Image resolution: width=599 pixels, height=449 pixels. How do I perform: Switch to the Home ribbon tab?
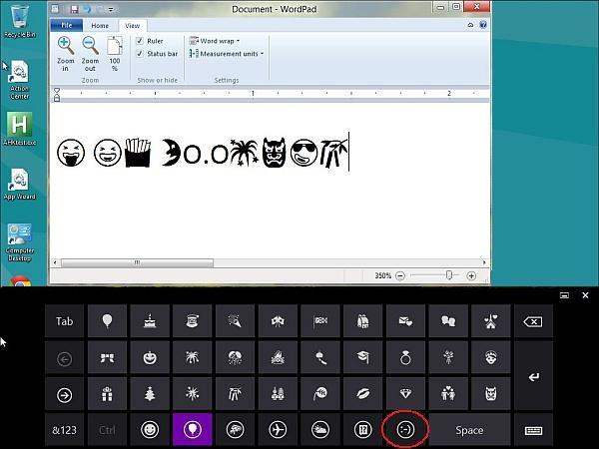pos(100,26)
